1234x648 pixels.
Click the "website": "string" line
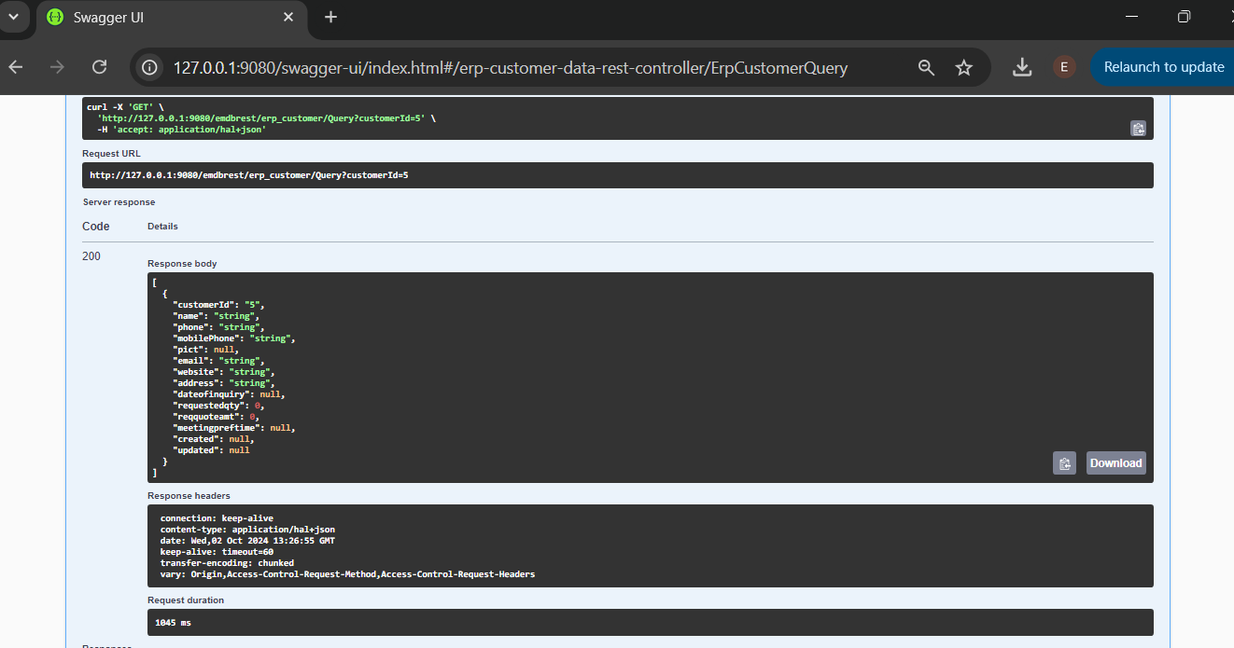tap(223, 372)
